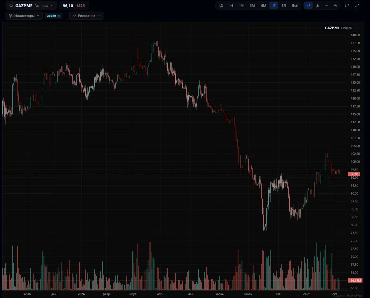The width and height of the screenshot is (370, 298).
Task: Open fullscreen with the expand arrows icon
Action: tap(357, 5)
